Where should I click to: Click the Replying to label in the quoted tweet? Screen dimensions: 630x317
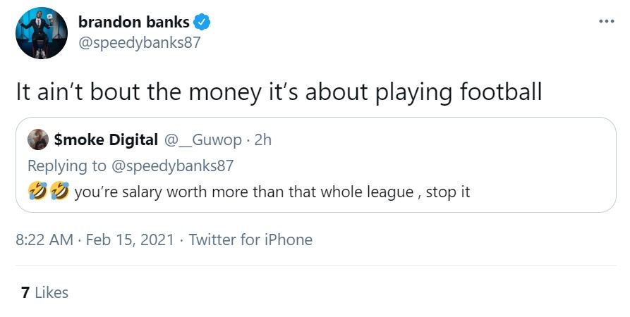click(x=67, y=166)
